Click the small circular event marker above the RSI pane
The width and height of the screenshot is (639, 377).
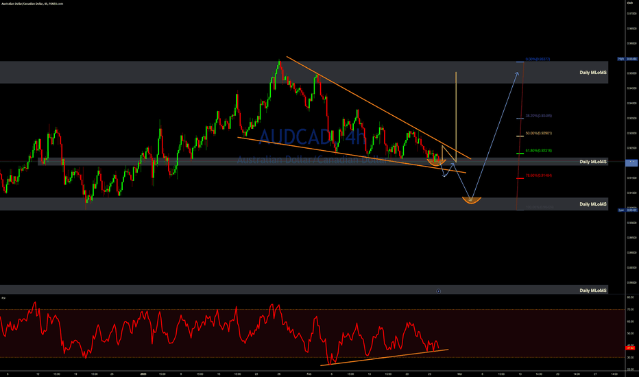pyautogui.click(x=439, y=291)
